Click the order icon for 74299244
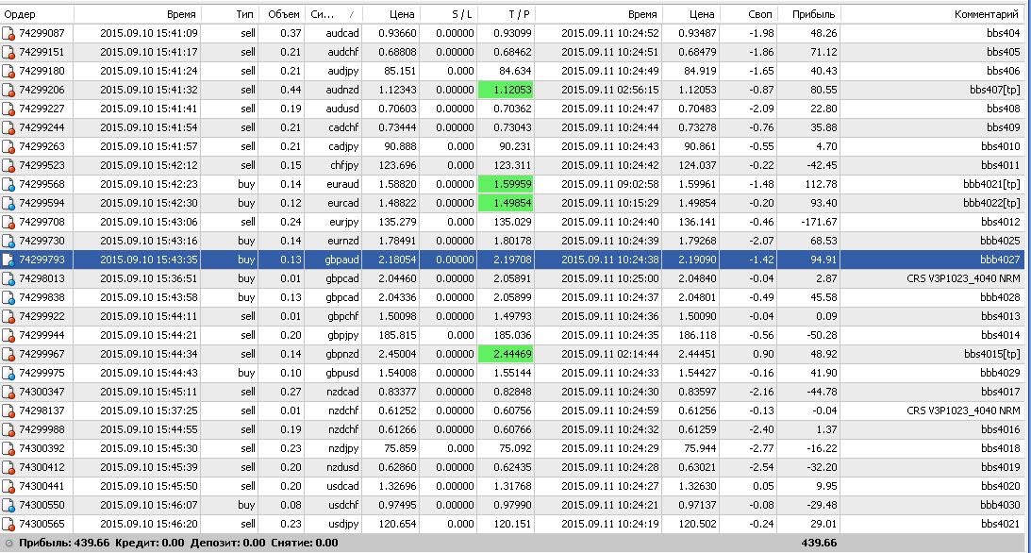 tap(8, 127)
